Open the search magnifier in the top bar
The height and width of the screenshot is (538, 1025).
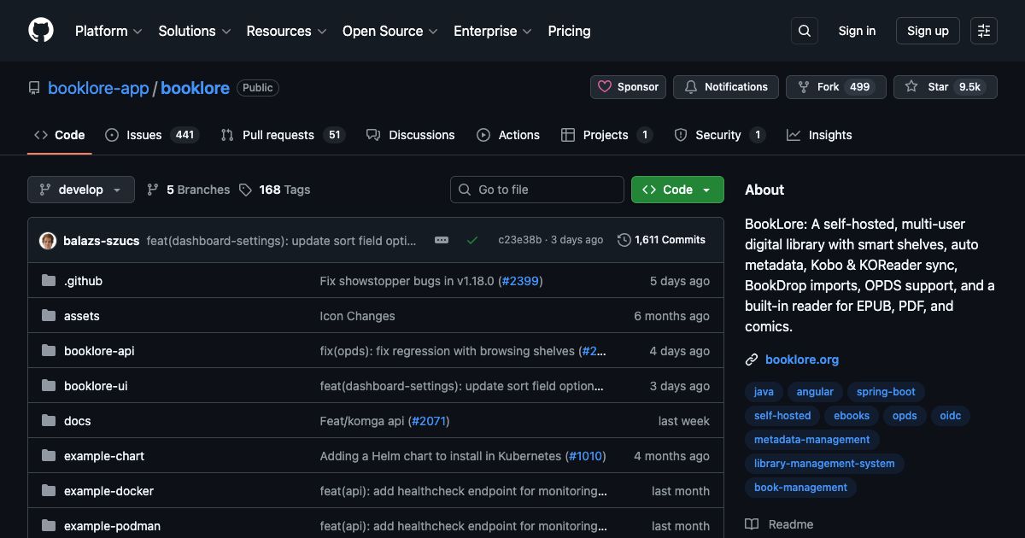(804, 30)
